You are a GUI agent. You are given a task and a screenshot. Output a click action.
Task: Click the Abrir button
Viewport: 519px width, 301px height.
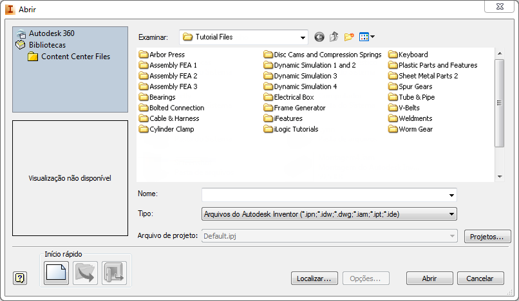429,278
